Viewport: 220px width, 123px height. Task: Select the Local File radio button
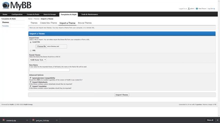coord(31,42)
